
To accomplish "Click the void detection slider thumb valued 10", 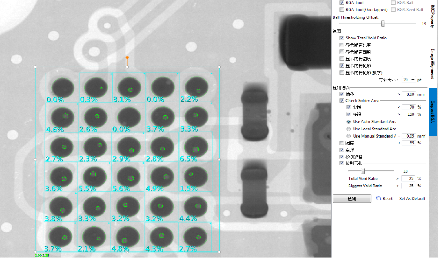I will (x=363, y=171).
